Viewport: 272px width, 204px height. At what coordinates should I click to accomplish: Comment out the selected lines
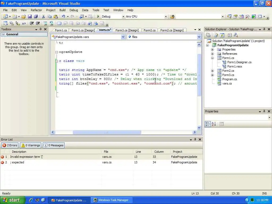pyautogui.click(x=45, y=23)
